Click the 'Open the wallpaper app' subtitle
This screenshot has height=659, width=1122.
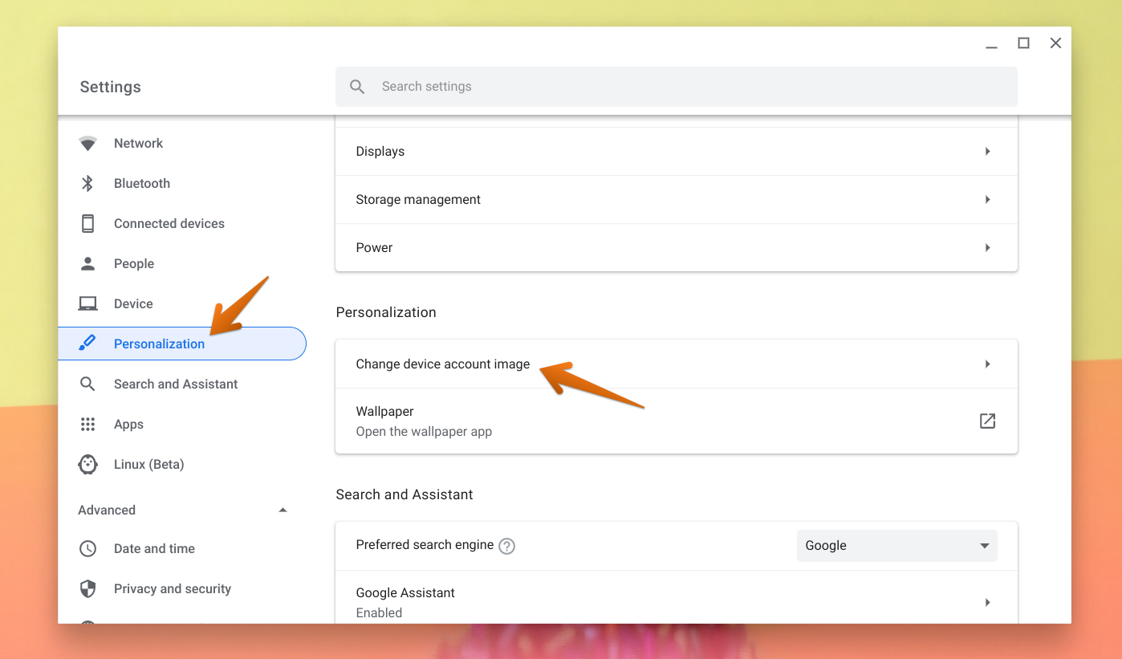(x=424, y=432)
